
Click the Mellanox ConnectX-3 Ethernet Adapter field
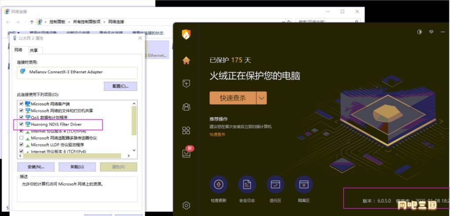pos(77,73)
